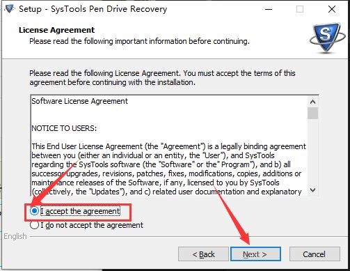The image size is (350, 271).
Task: Click the license scrollbar up arrow
Action: click(x=312, y=102)
